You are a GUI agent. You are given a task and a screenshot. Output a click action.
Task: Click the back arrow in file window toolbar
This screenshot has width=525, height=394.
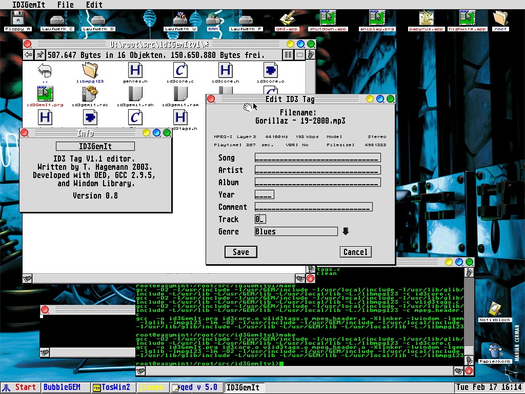tap(29, 54)
